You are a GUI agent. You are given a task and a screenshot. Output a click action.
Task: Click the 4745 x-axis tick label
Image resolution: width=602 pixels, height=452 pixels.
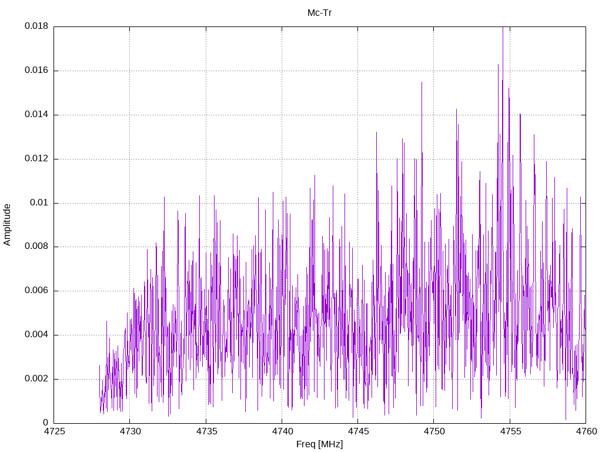coord(358,431)
